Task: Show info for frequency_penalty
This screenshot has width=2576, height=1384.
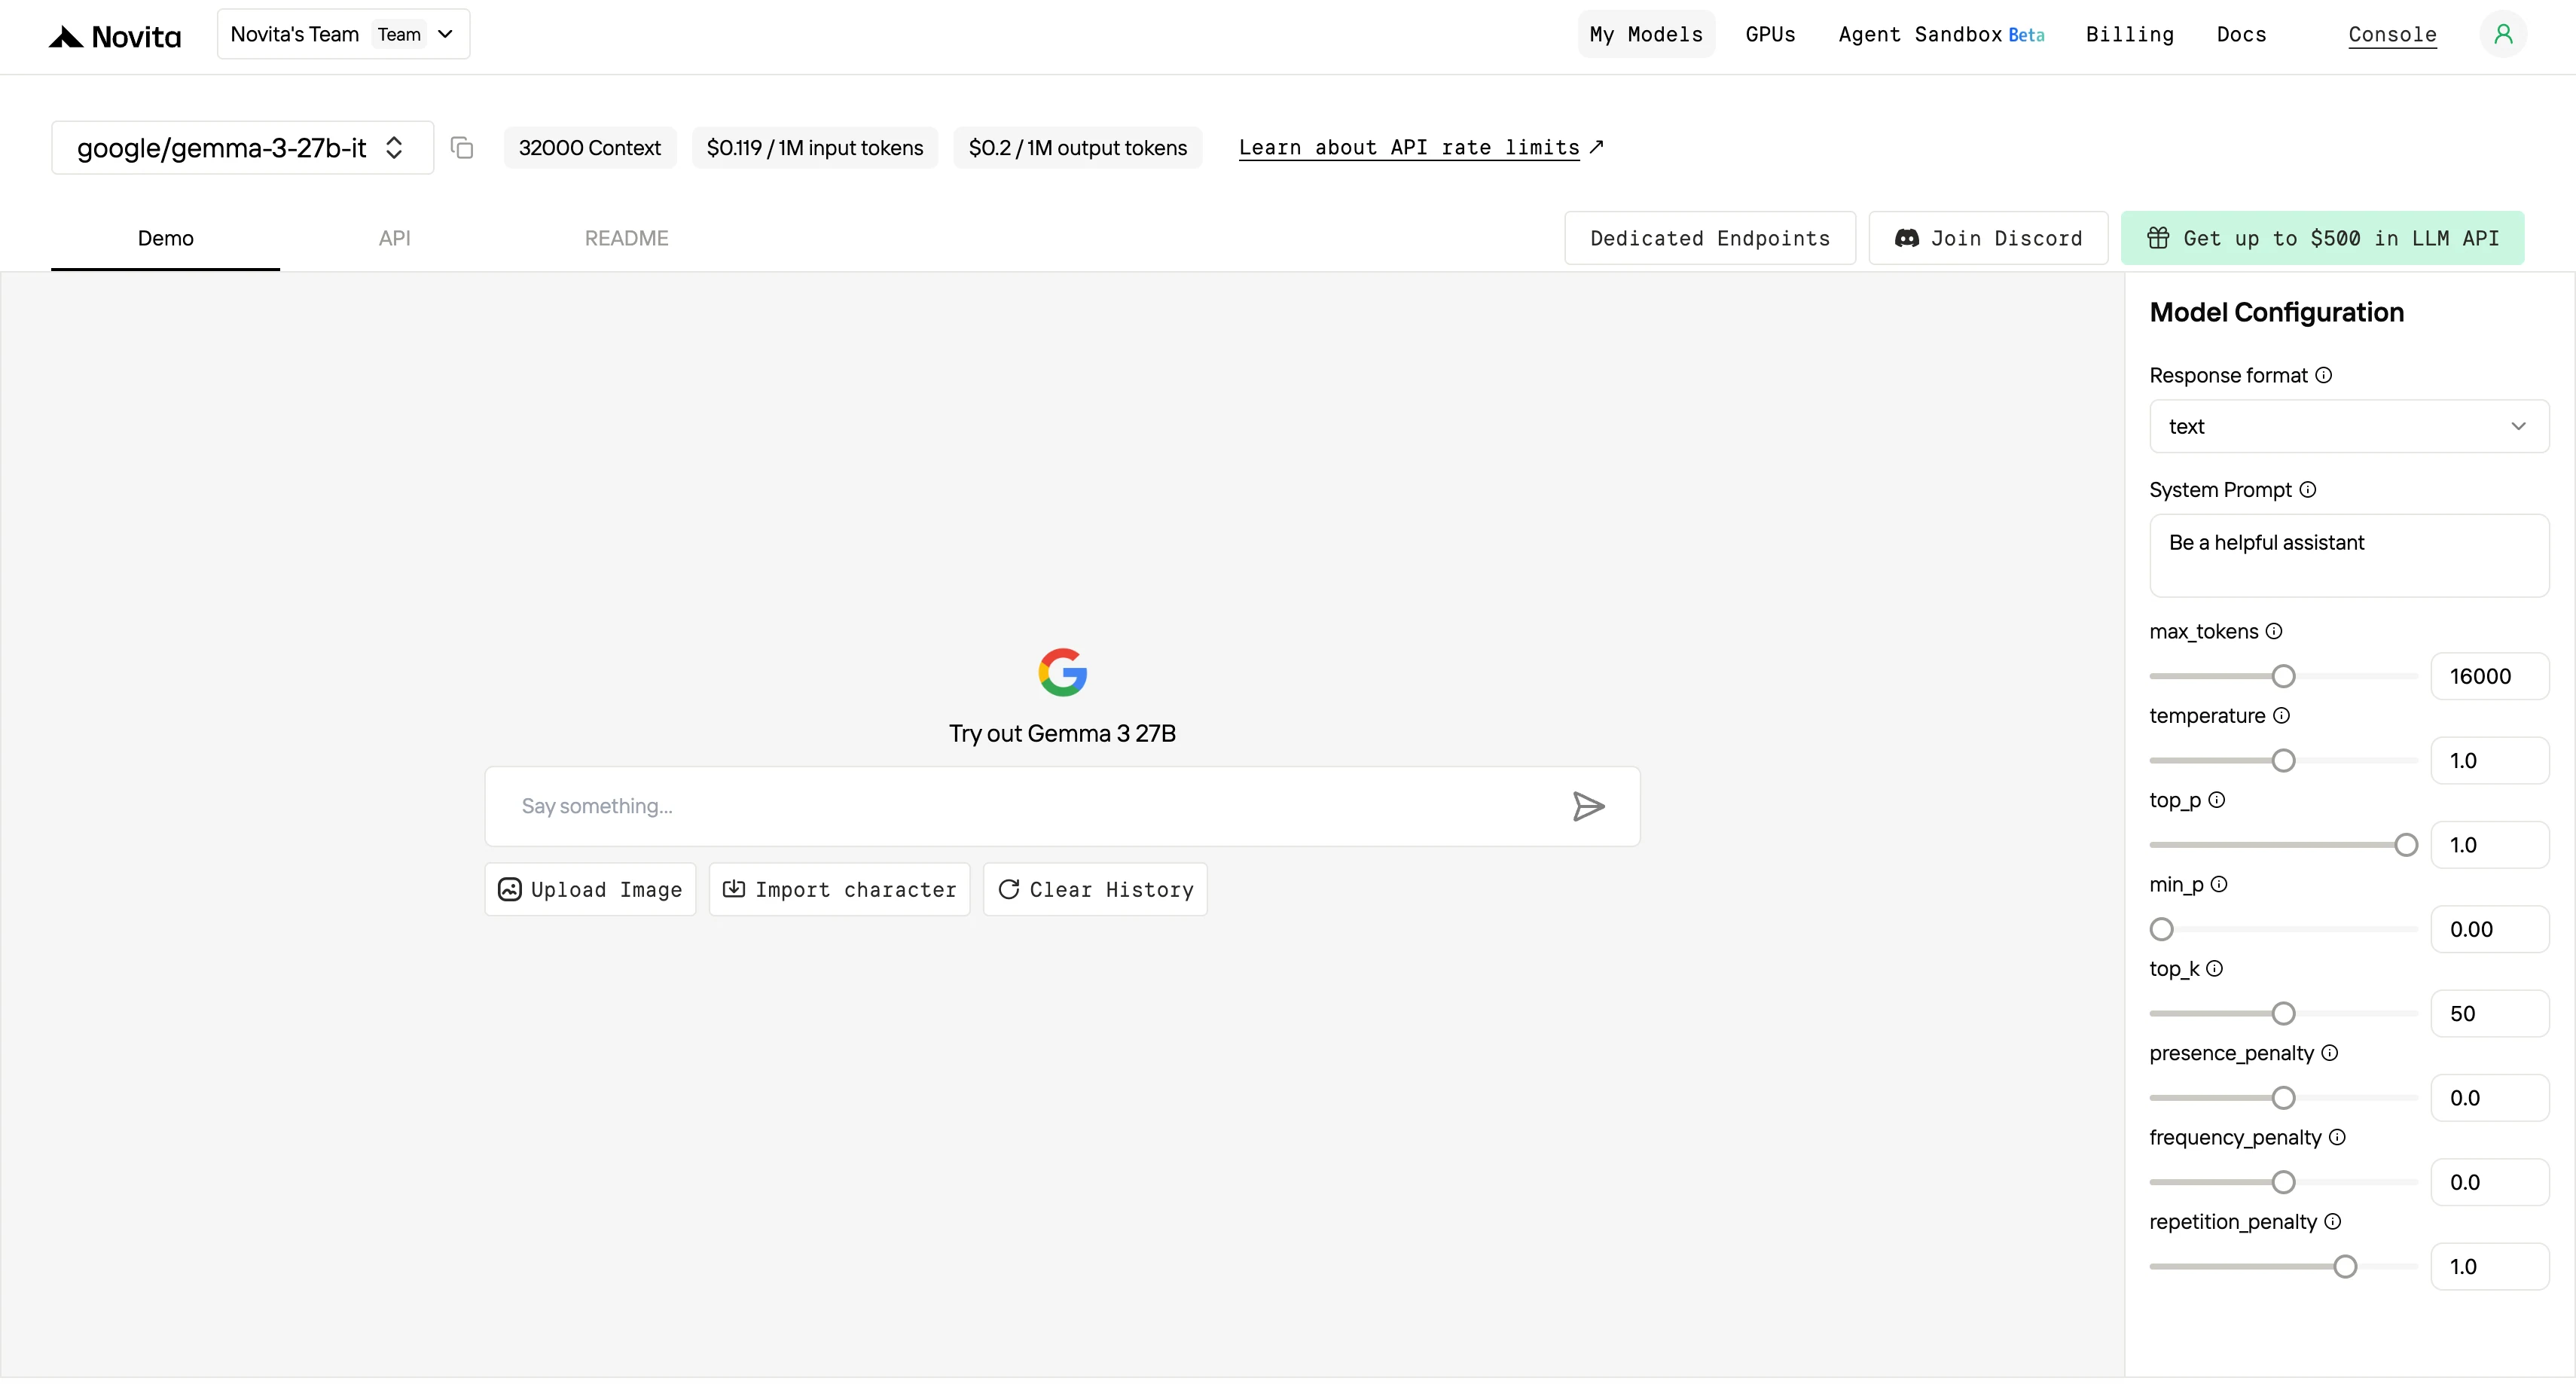Action: pyautogui.click(x=2337, y=1137)
